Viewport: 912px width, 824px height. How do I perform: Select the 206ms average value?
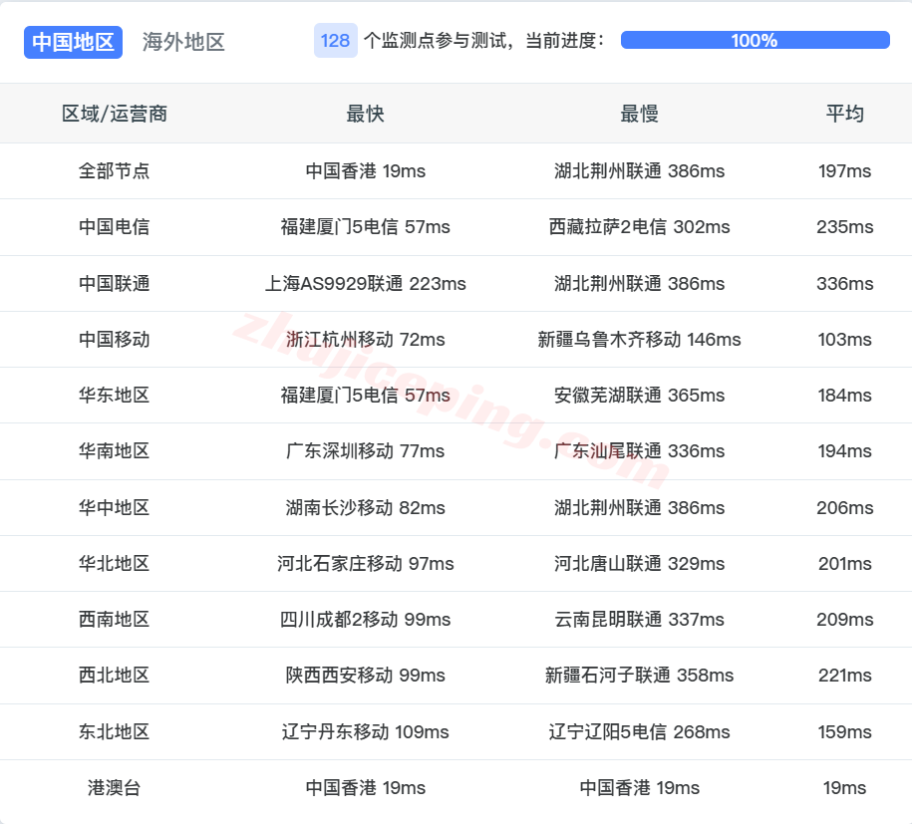(x=844, y=508)
